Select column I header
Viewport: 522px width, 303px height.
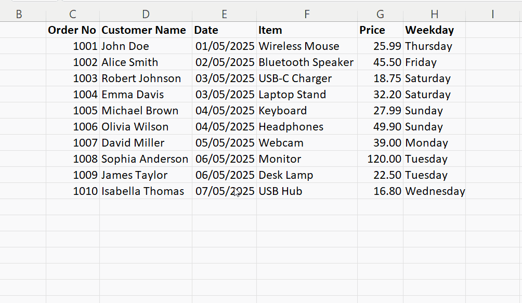click(x=492, y=15)
